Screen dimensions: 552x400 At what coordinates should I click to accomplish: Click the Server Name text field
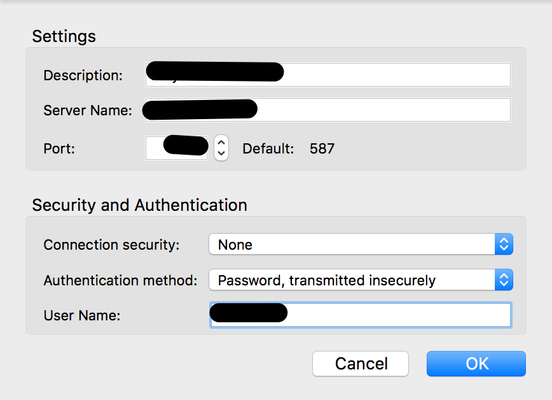point(382,110)
